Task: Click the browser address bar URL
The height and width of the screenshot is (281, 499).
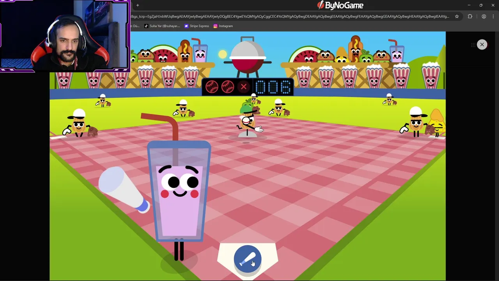Action: coord(290,16)
